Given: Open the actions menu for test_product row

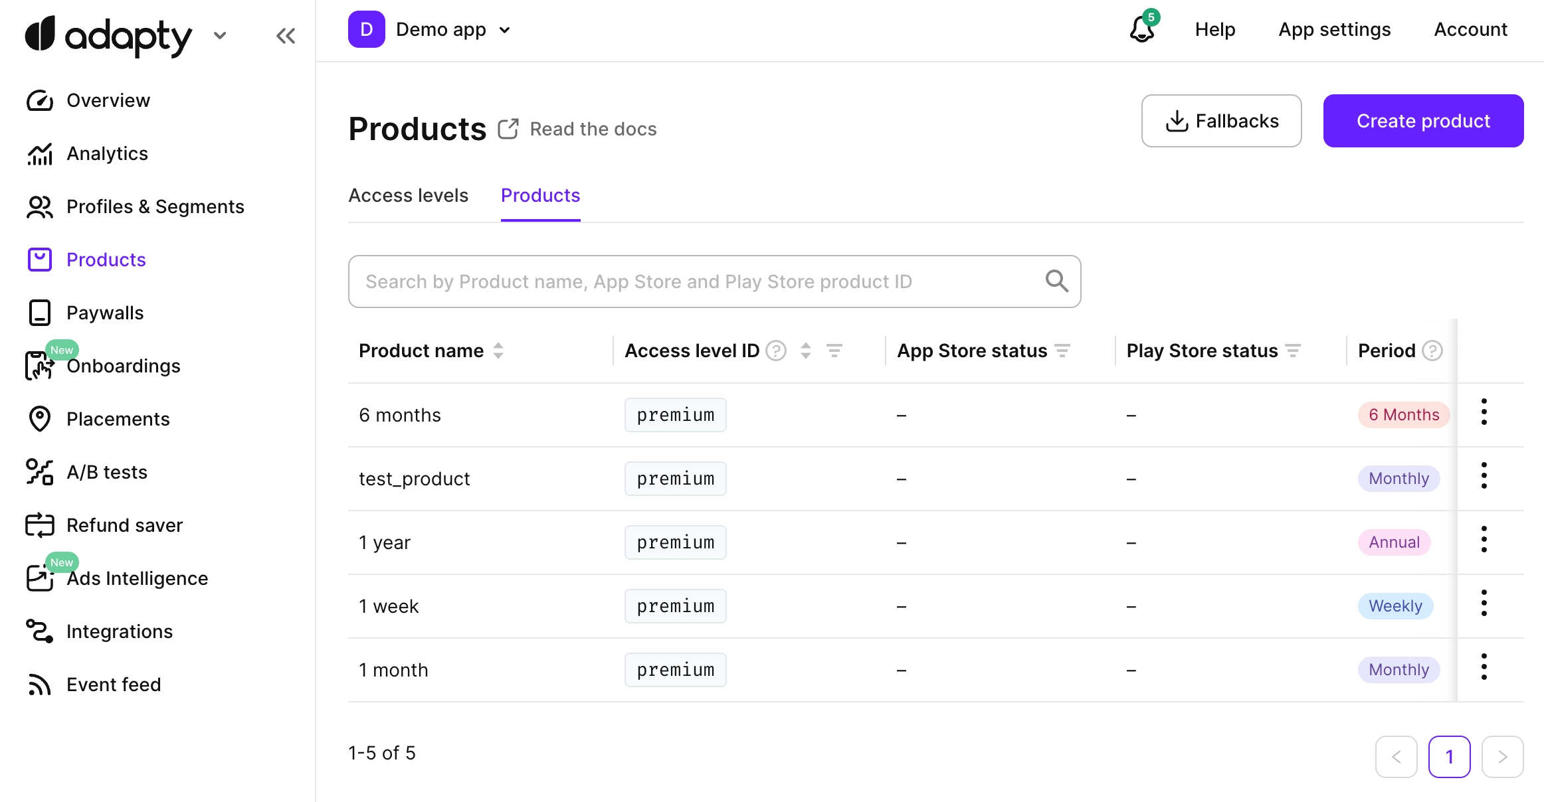Looking at the screenshot, I should click(1484, 475).
